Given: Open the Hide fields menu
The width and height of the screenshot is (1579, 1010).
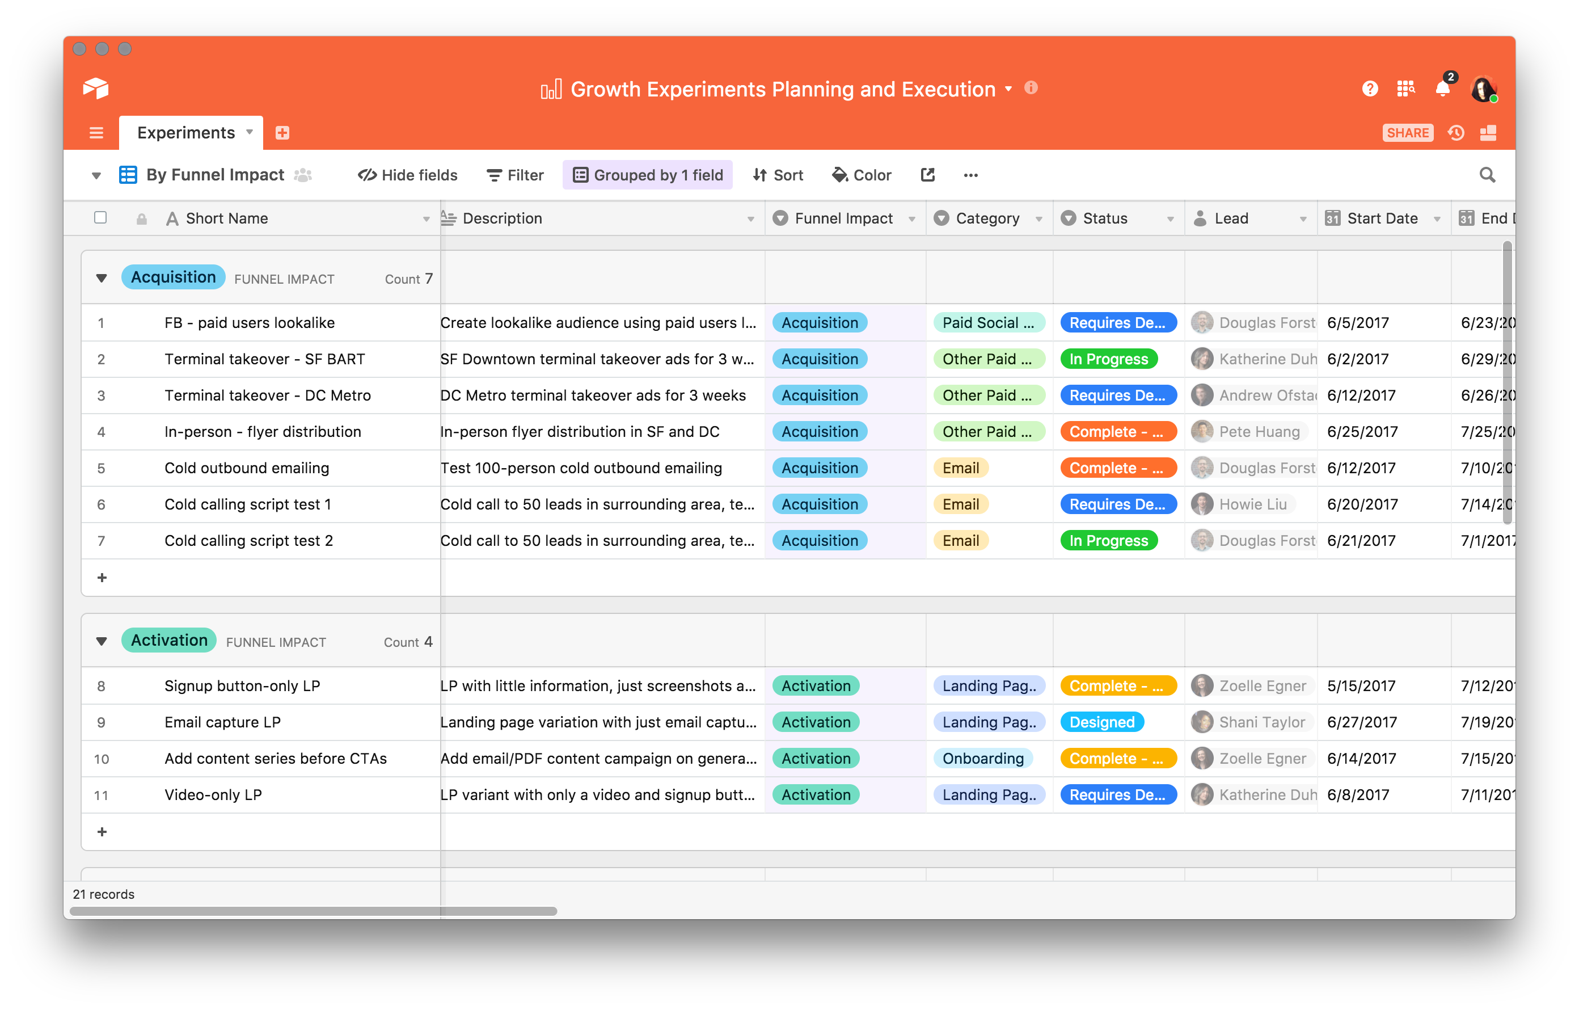Looking at the screenshot, I should click(x=408, y=175).
